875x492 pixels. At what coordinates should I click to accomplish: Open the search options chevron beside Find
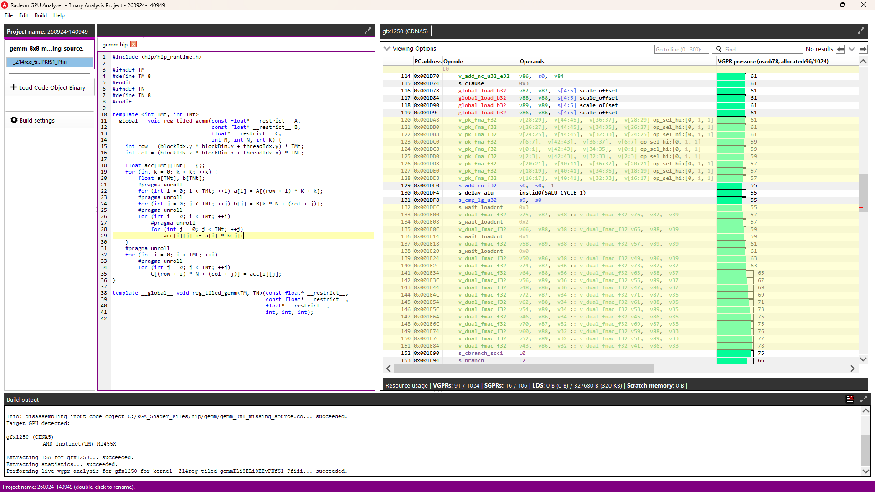(852, 49)
